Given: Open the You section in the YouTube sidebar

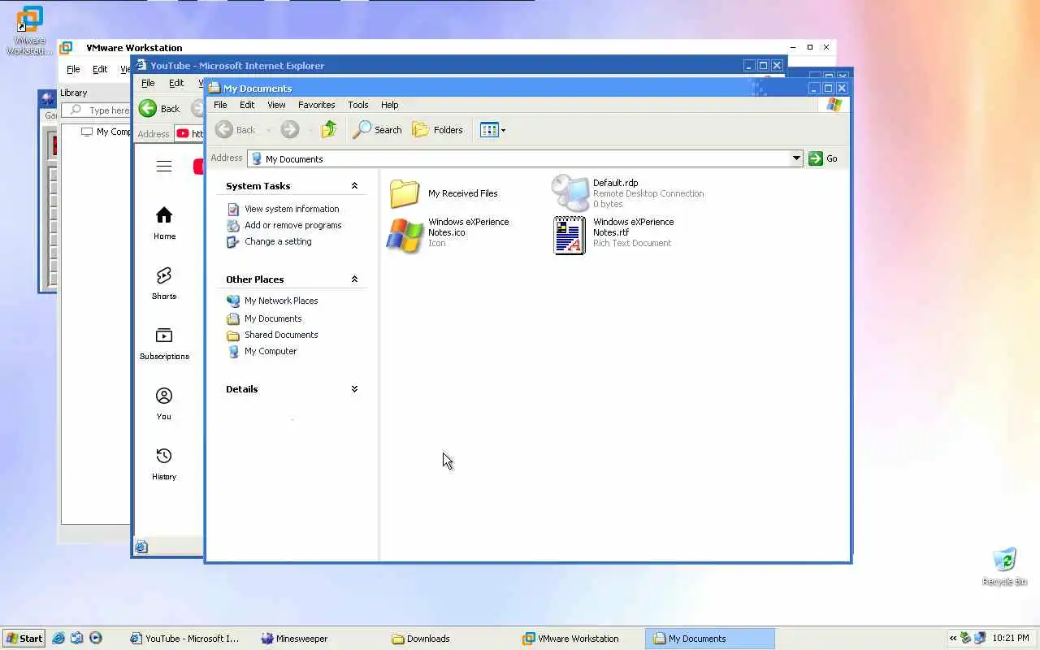Looking at the screenshot, I should coord(164,403).
